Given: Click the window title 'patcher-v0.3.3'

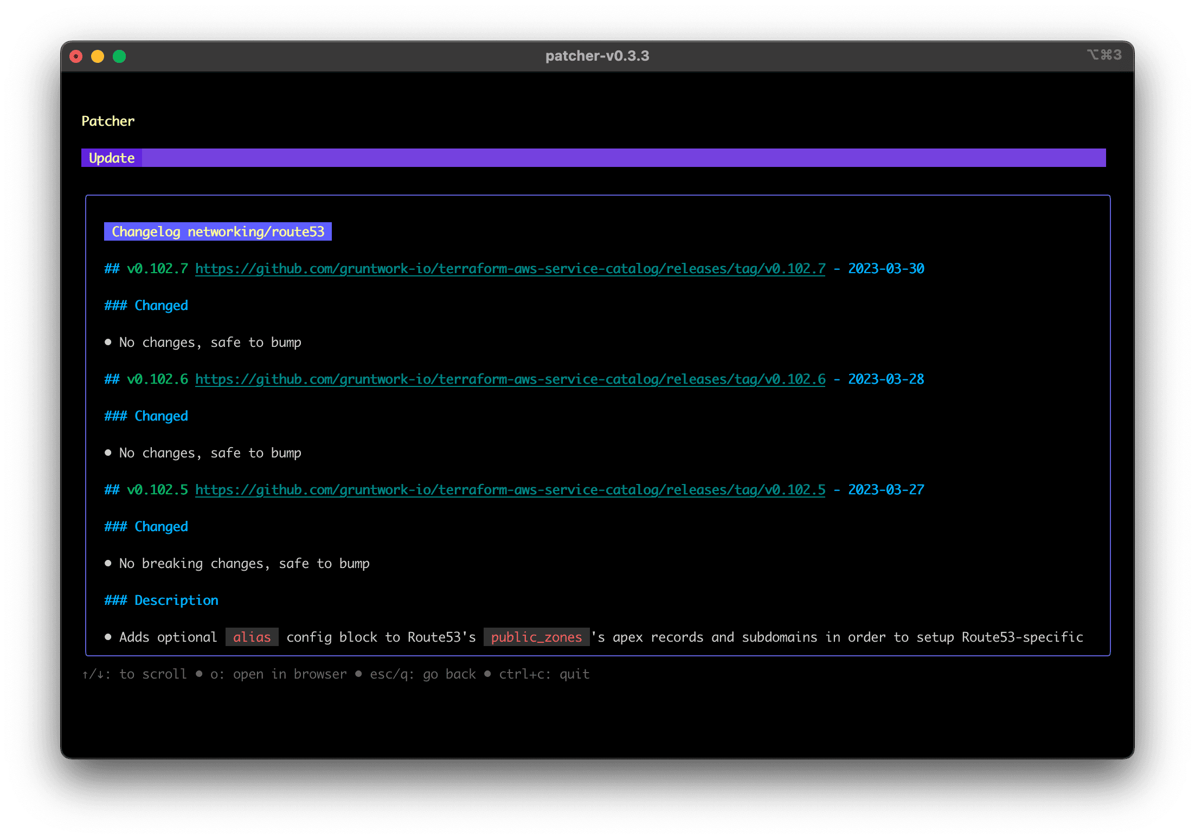Looking at the screenshot, I should tap(597, 56).
